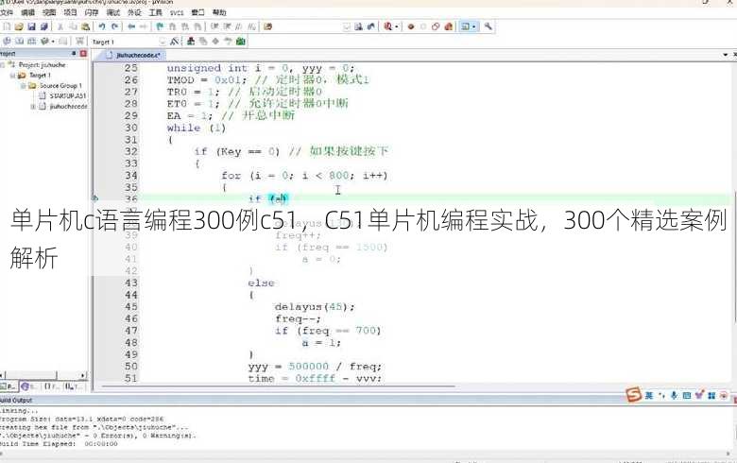737x463 pixels.
Task: Open Pack Installer icon
Action: 241,42
